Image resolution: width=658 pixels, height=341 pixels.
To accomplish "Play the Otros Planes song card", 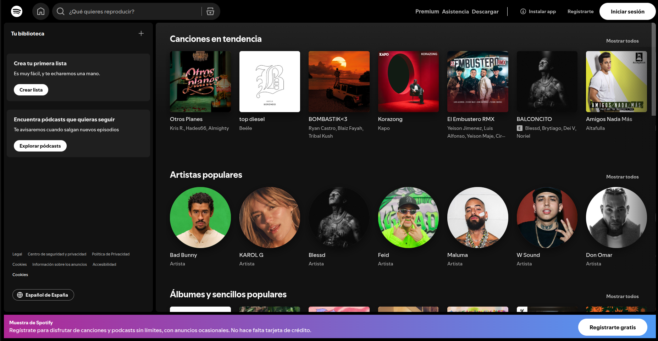I will click(200, 82).
